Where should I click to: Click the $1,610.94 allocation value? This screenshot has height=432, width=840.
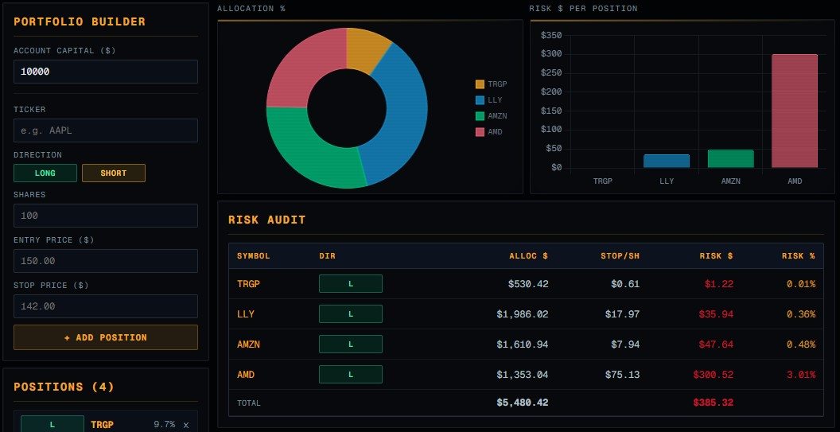[523, 344]
